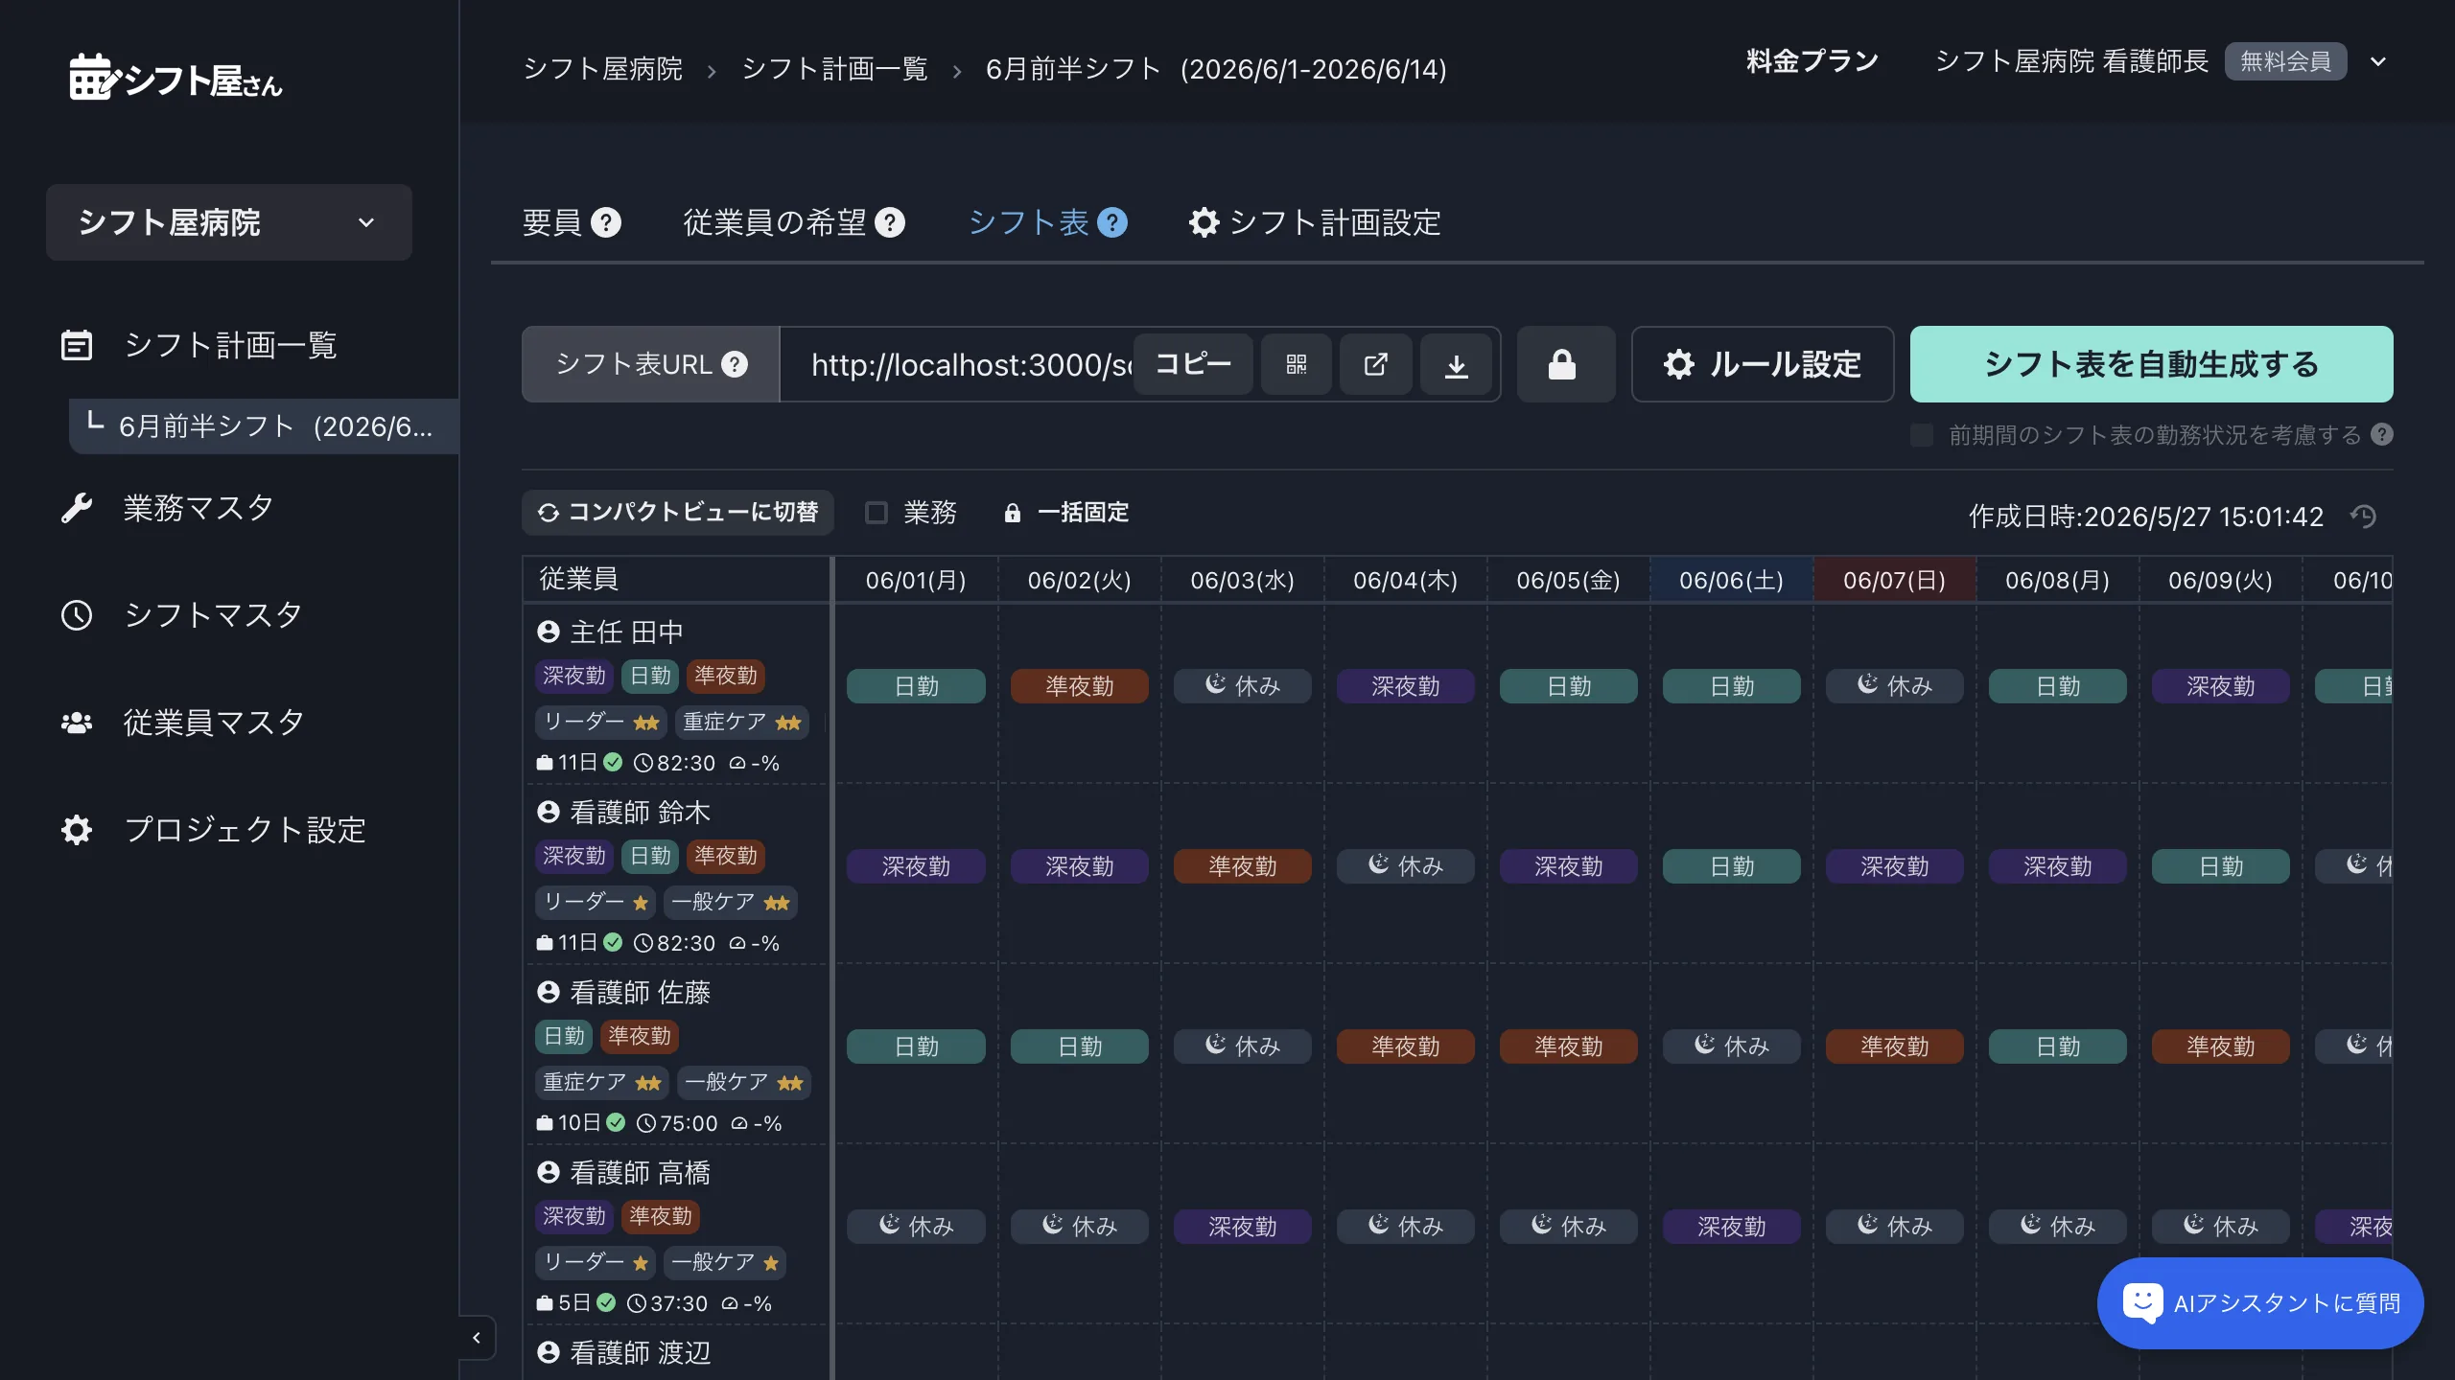Open shift table URL in new window icon
This screenshot has height=1380, width=2455.
(1376, 364)
